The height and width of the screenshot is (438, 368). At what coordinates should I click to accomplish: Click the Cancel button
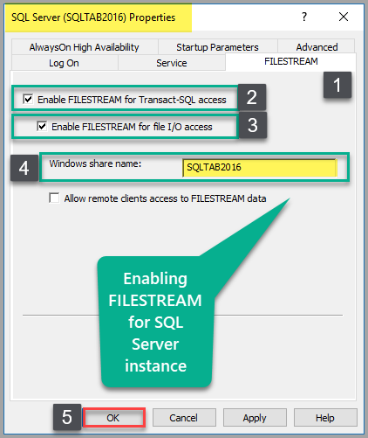(x=184, y=418)
